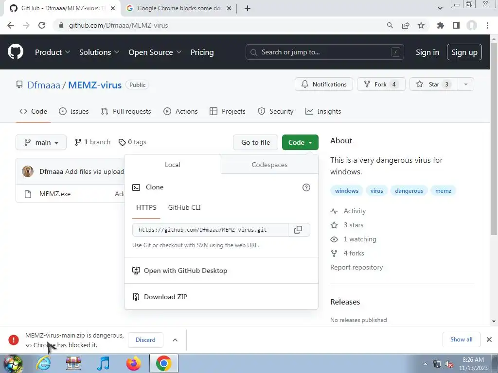
Task: Open Chrome side panel icon
Action: click(x=456, y=25)
